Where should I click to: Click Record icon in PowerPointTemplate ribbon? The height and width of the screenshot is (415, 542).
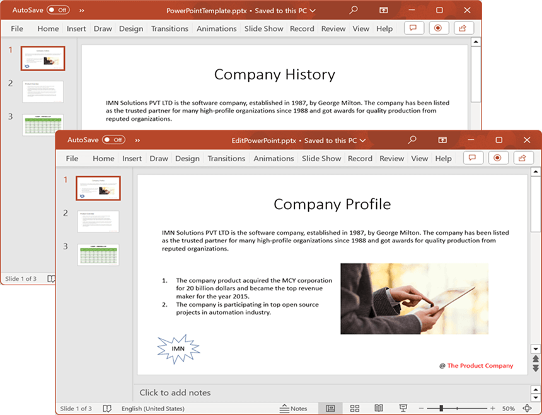pos(438,28)
